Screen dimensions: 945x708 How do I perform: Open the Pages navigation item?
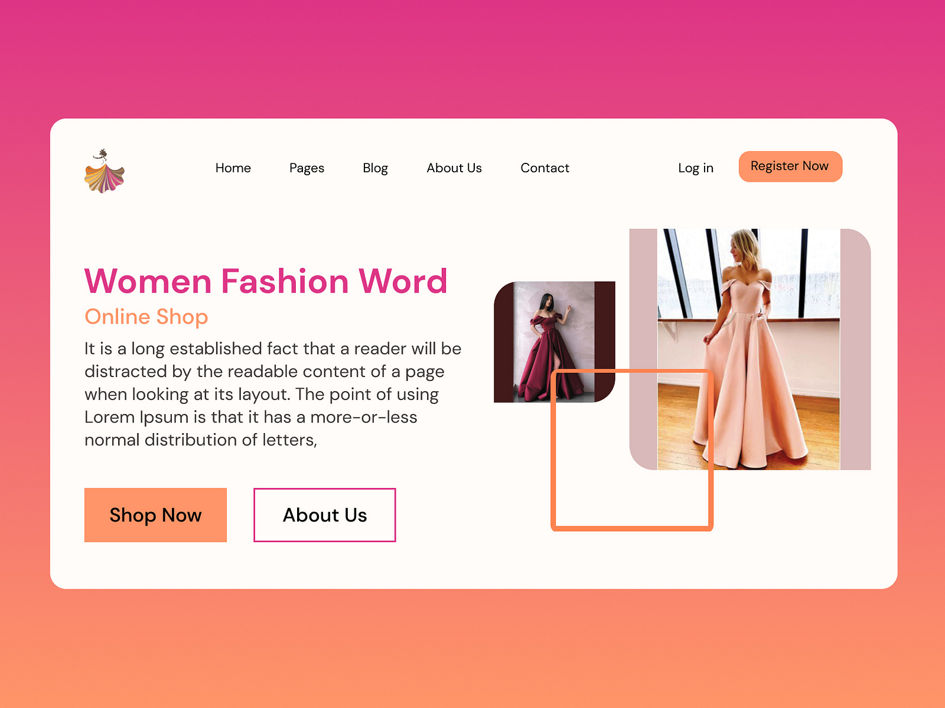click(x=307, y=168)
